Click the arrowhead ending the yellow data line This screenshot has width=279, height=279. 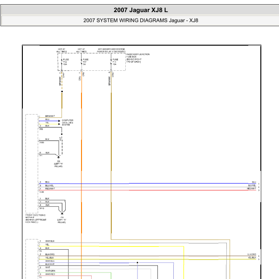click(x=59, y=124)
